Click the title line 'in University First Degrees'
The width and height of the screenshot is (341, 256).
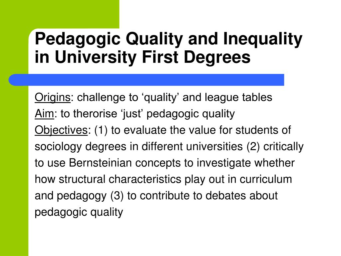(143, 57)
